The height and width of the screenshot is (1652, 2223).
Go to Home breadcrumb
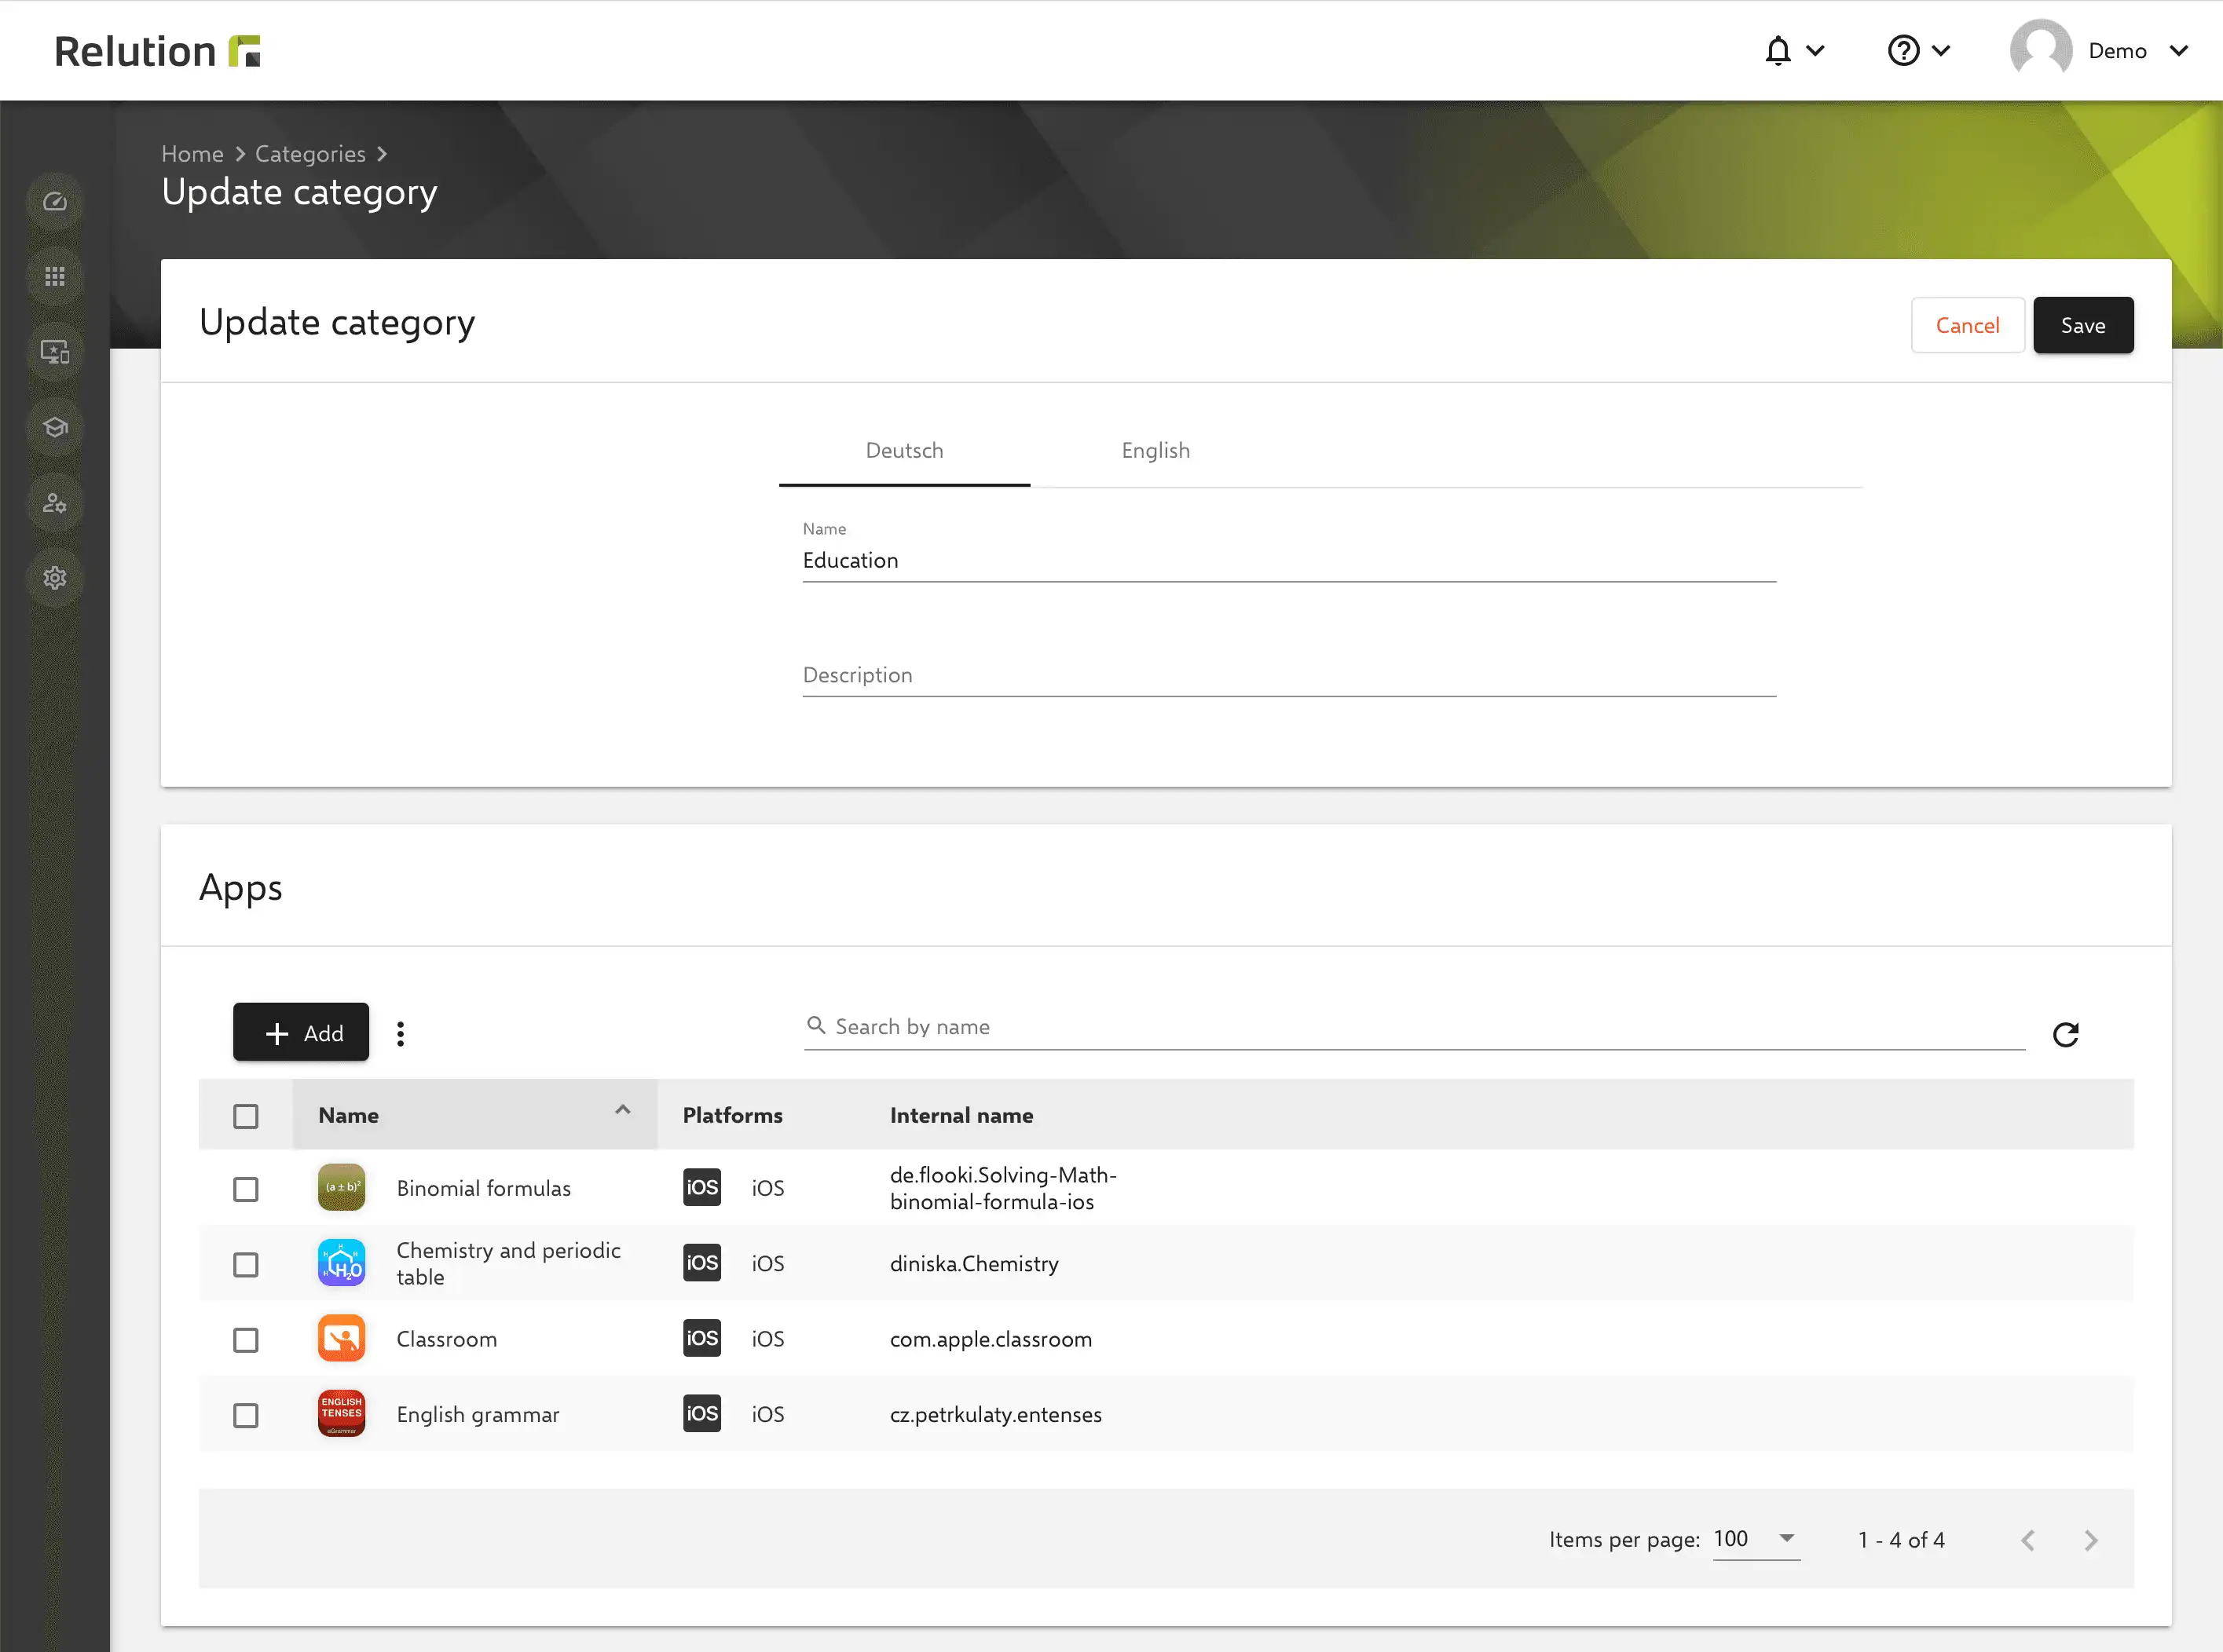(x=192, y=154)
